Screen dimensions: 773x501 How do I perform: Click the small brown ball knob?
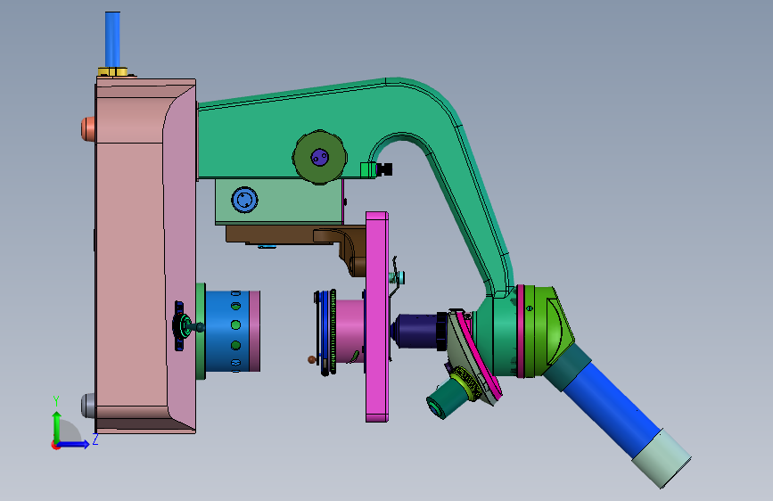pyautogui.click(x=311, y=360)
